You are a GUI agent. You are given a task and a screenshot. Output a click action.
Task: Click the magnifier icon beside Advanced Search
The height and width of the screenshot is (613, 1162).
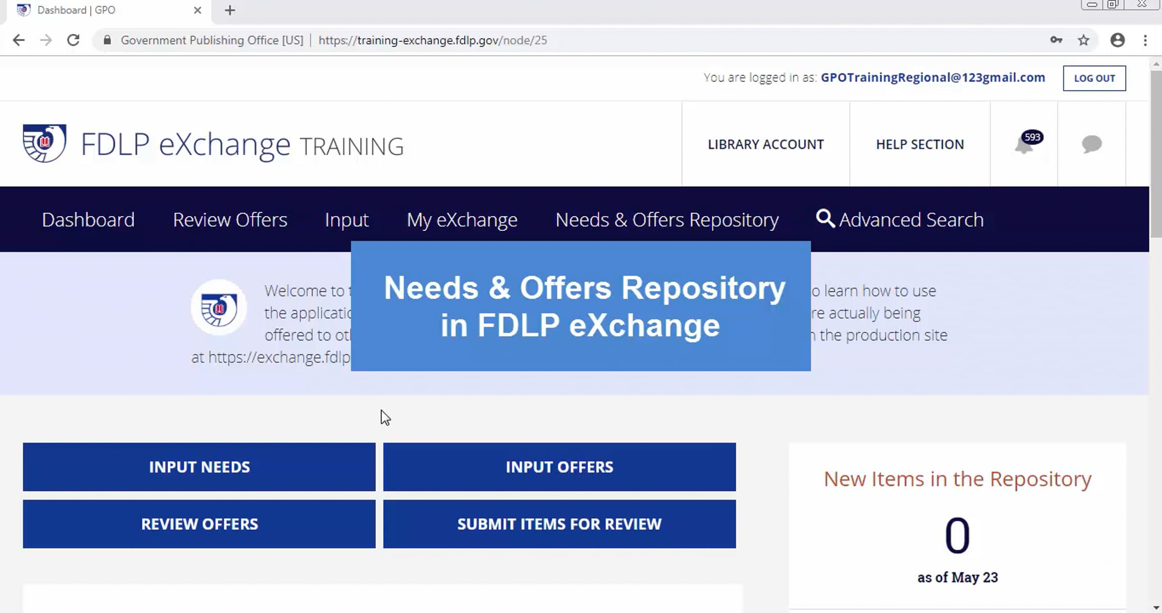[x=825, y=218]
